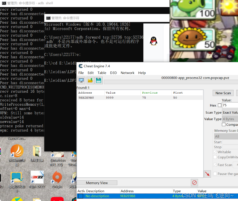Open the Origin desktop shortcut
This screenshot has height=201, width=238.
pos(57,180)
